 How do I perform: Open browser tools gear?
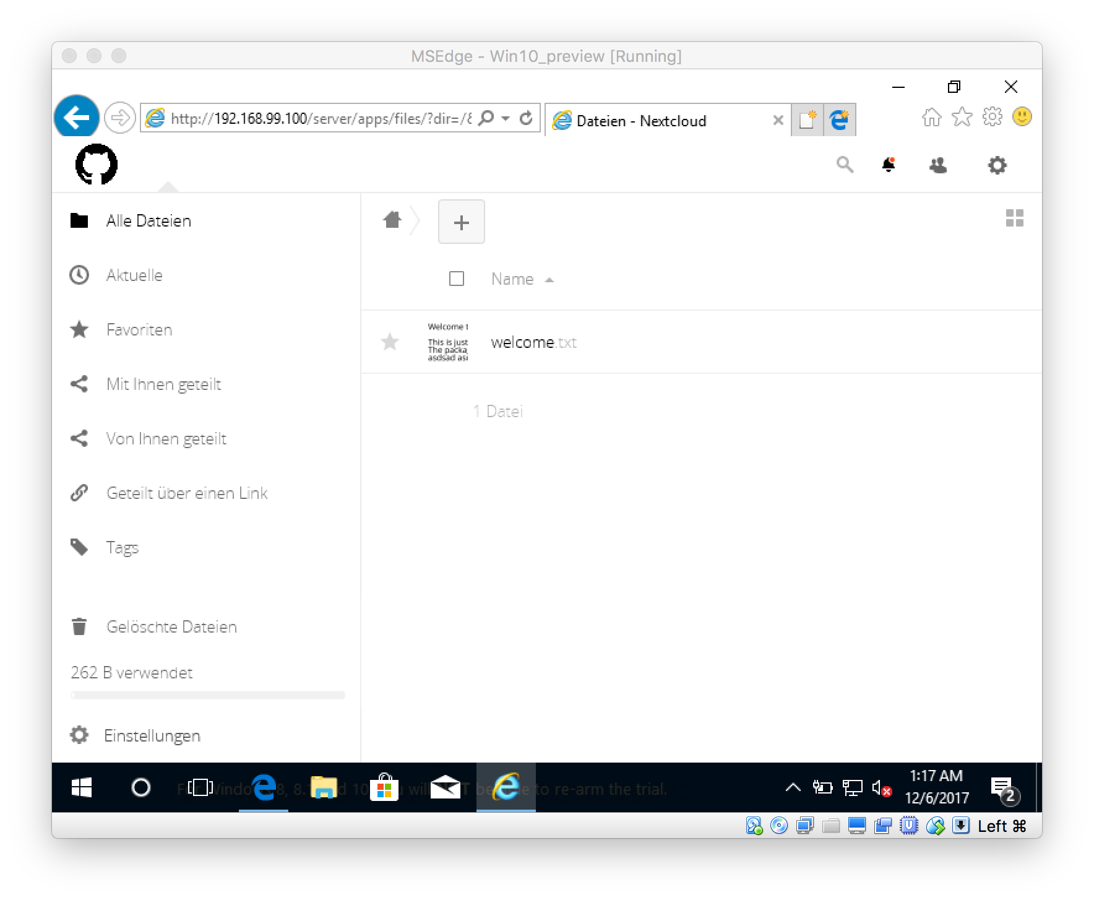(x=992, y=116)
